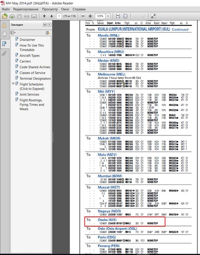Open the Просмотр menu
The image size is (200, 255).
(x=50, y=9)
